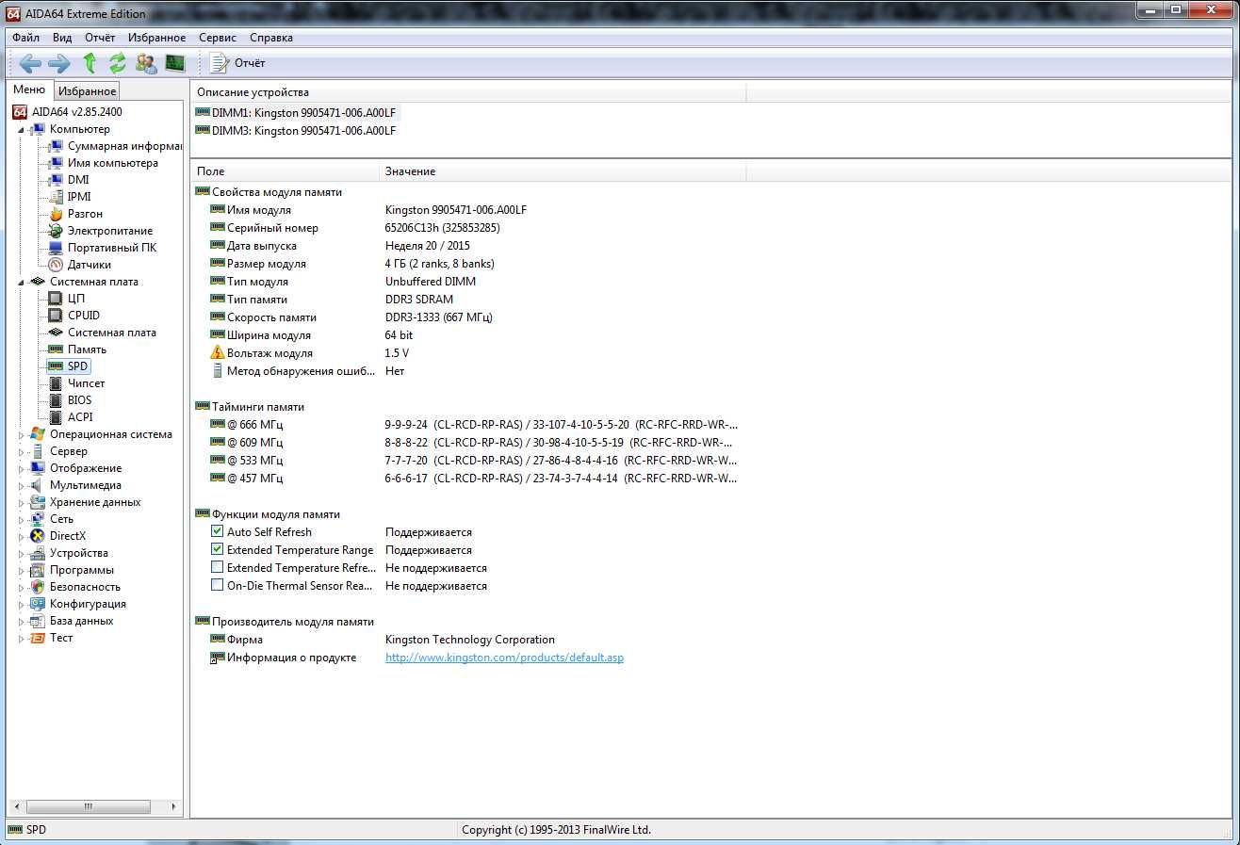Select the Скорость памяти row
Screen dimensions: 1240x845
tap(468, 317)
